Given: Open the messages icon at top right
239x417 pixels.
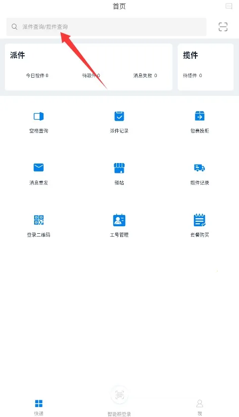Looking at the screenshot, I should pyautogui.click(x=229, y=6).
